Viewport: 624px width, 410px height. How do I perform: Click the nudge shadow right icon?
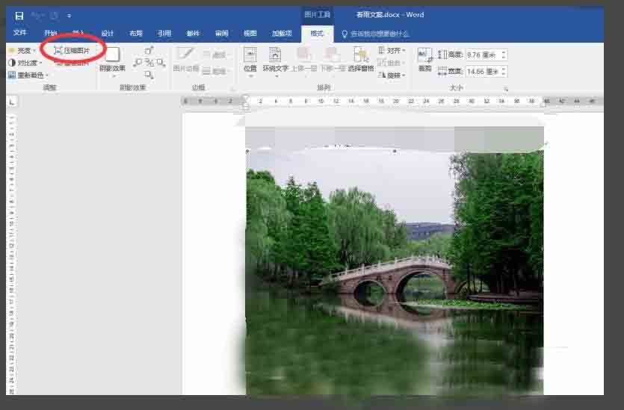[x=161, y=63]
